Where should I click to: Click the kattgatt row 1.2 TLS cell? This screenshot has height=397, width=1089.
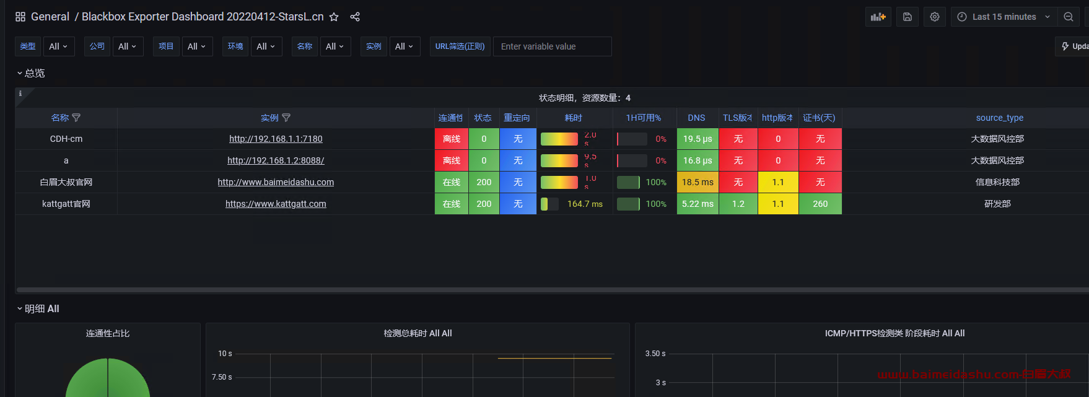(x=738, y=204)
